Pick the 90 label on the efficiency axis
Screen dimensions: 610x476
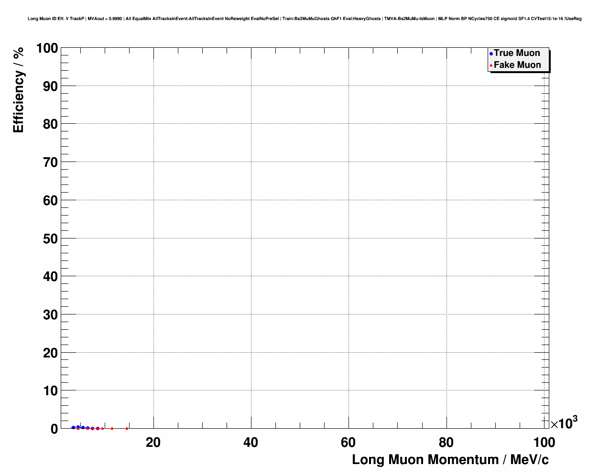click(x=50, y=87)
